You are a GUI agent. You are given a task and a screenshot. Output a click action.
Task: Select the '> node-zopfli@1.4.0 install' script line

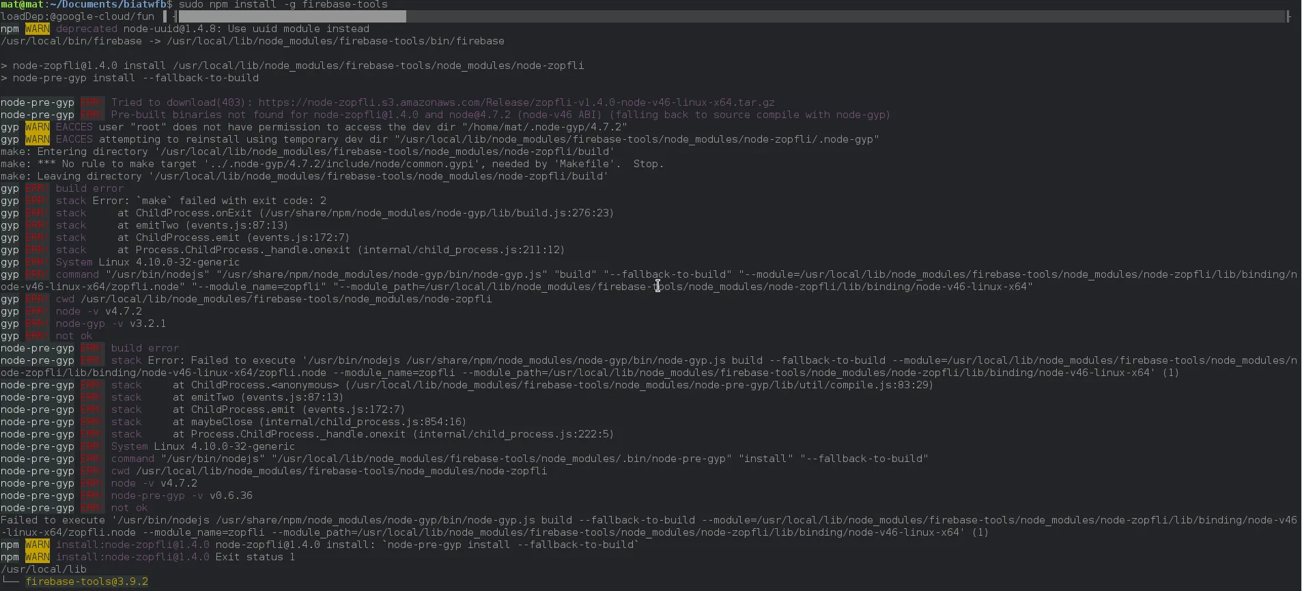pos(292,66)
